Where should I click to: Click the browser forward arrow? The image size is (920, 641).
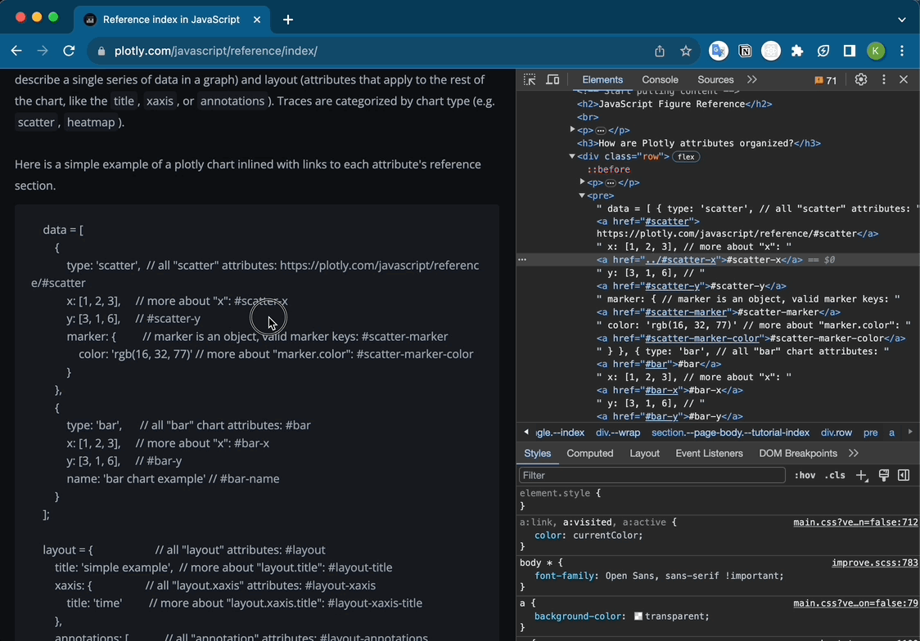tap(43, 51)
